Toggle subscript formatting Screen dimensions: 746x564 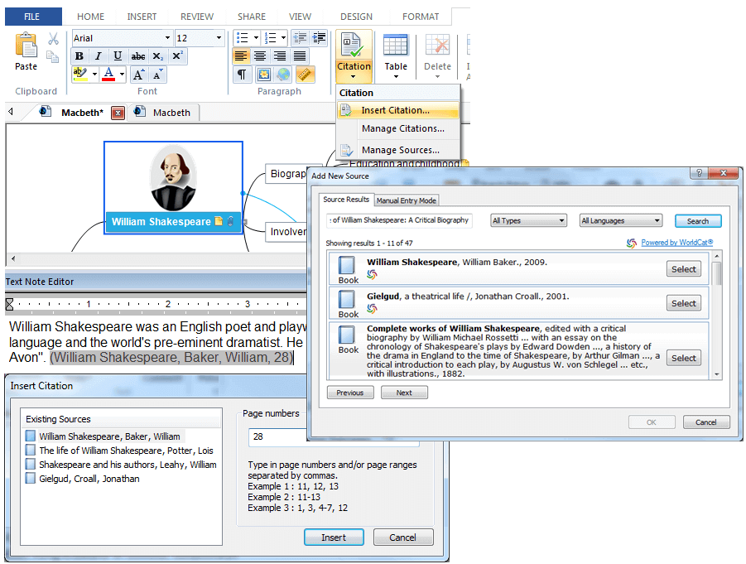157,56
